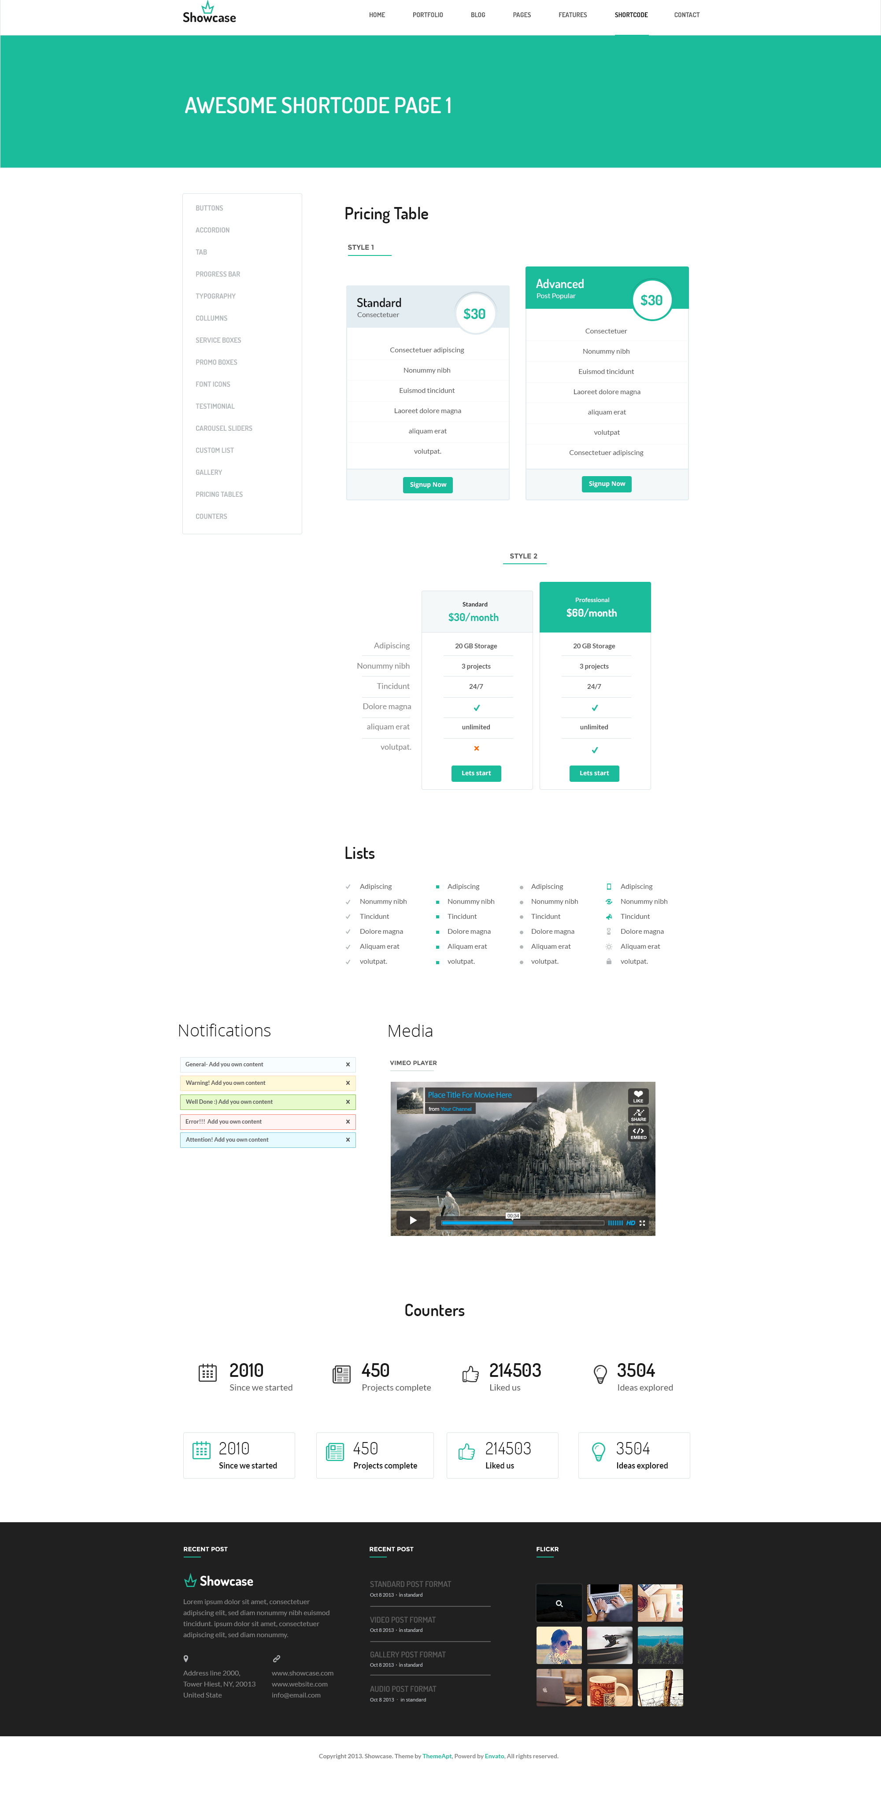Click Signup Now under Advanced plan

(606, 484)
